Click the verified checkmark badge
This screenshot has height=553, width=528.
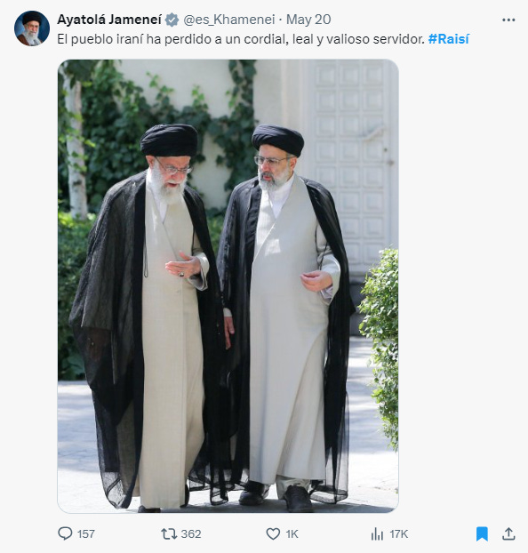(x=172, y=20)
